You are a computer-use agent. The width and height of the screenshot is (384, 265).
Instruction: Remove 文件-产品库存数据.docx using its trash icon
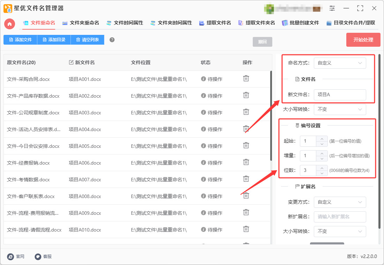coord(246,95)
